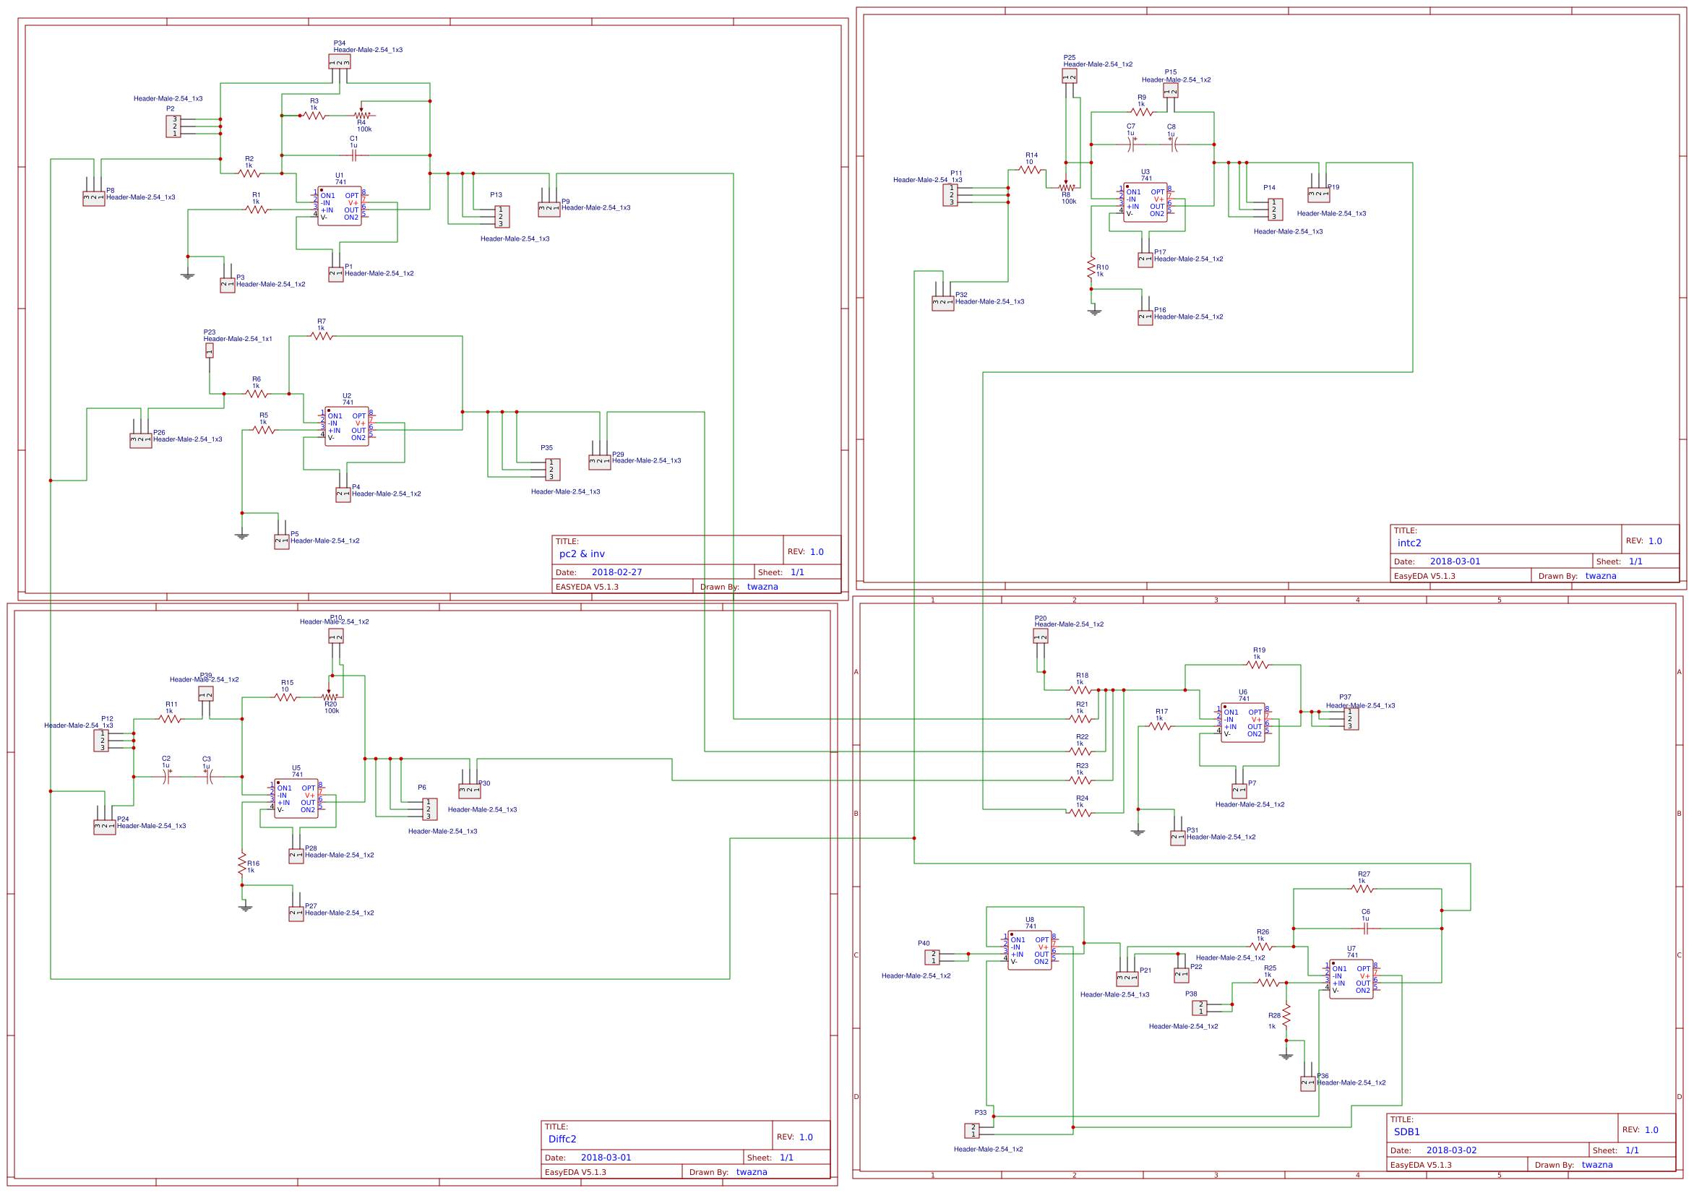The width and height of the screenshot is (1694, 1193).
Task: Click the date '2018-02-27'
Action: coord(616,572)
